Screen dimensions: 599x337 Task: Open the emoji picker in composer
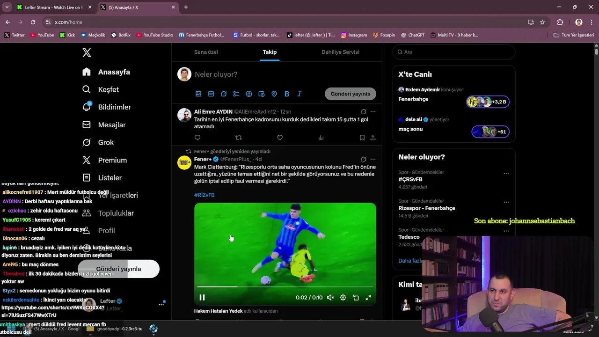[249, 94]
